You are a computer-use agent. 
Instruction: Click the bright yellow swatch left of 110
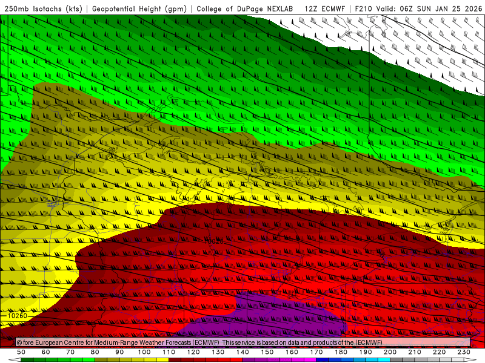pos(162,360)
